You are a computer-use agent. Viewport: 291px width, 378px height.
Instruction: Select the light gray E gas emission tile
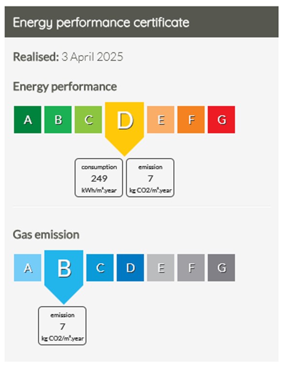click(x=161, y=268)
